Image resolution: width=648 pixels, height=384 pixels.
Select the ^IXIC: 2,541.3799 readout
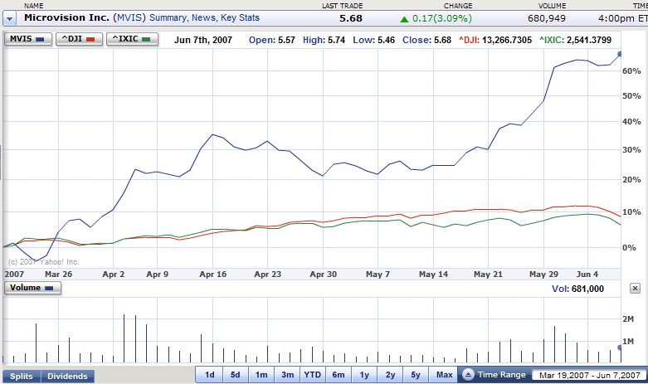[x=575, y=40]
